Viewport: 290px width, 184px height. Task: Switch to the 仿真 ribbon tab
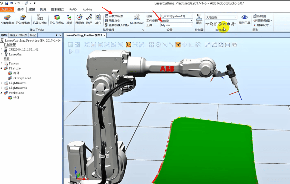coord(43,9)
